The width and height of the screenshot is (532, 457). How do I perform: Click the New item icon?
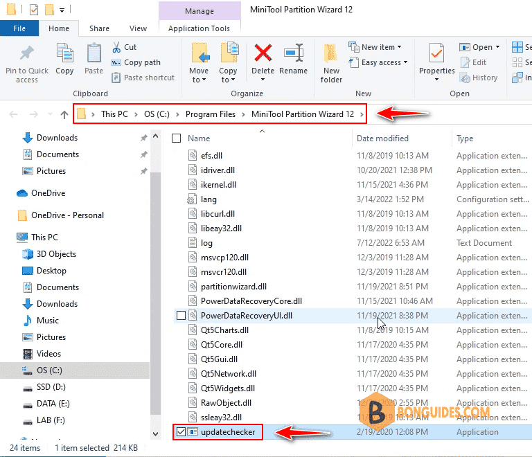tap(354, 47)
